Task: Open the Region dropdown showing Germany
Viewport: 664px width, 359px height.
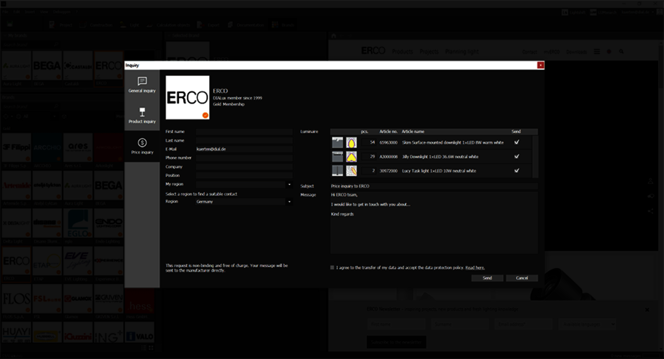Action: 289,202
